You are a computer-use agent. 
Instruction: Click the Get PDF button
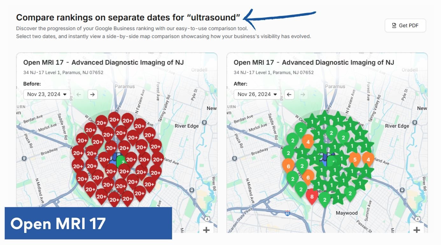tap(405, 26)
